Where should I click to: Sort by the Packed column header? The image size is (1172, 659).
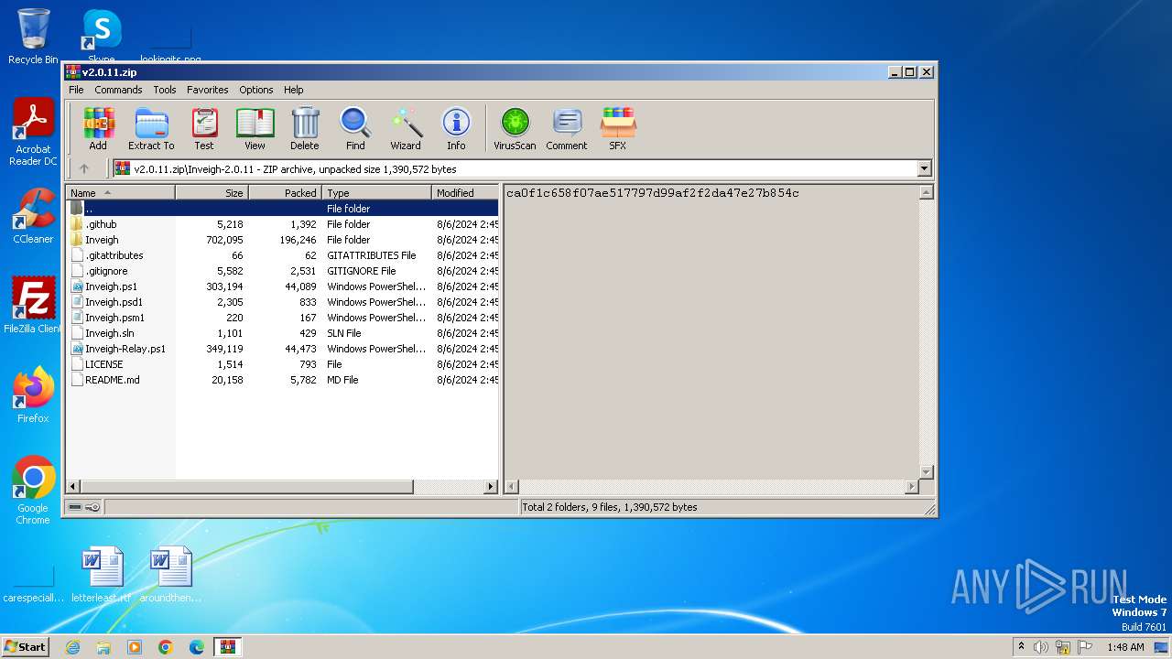[x=285, y=192]
